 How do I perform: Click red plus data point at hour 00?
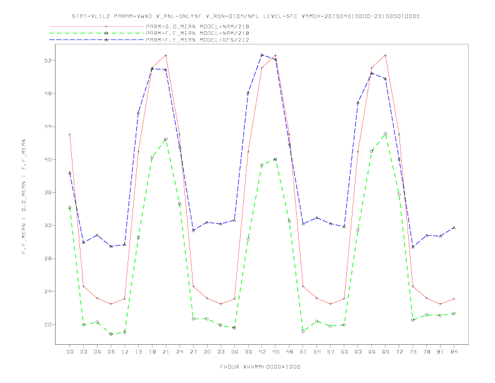(x=70, y=135)
